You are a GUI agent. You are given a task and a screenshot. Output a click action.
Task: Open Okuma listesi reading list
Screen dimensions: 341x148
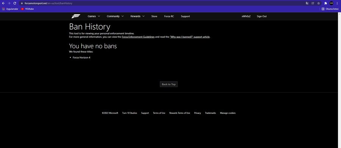coord(330,9)
